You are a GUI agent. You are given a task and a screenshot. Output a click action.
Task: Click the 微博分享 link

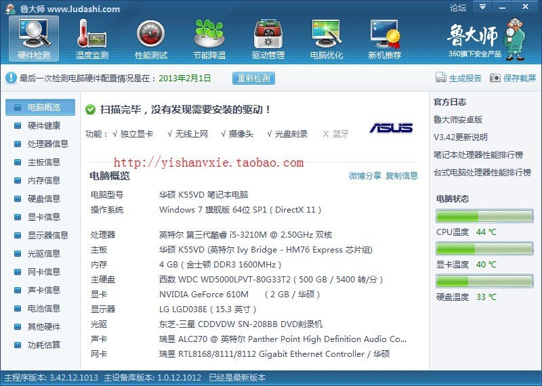tap(365, 176)
